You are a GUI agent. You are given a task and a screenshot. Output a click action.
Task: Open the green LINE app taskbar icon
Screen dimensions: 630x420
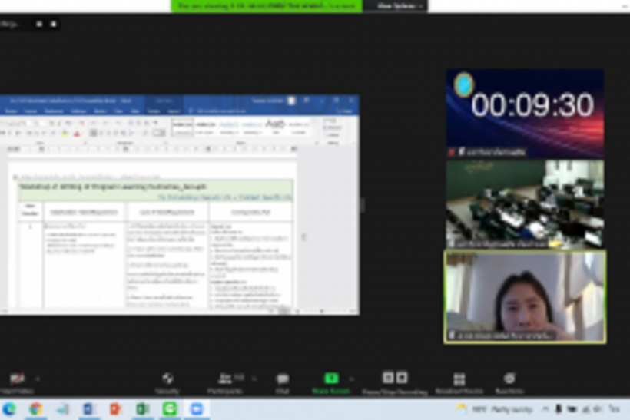170,409
